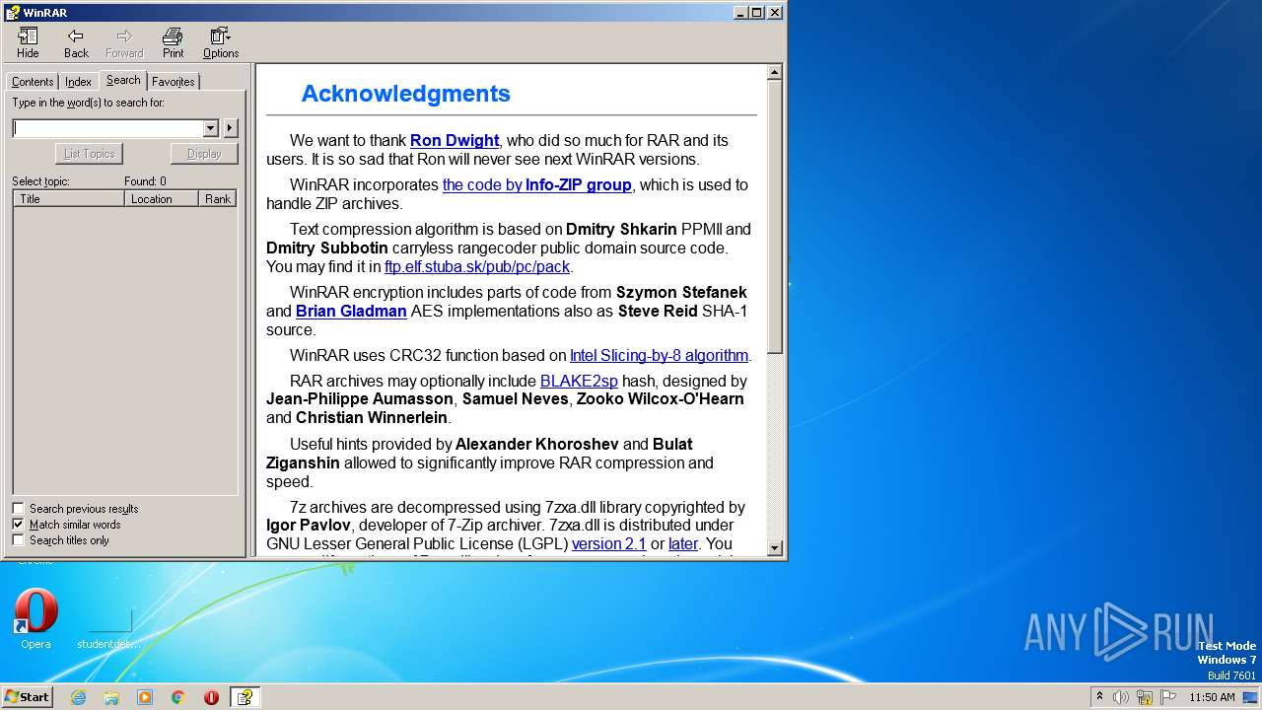Screen dimensions: 1262x710
Task: Sort results by Rank column
Action: click(x=218, y=199)
